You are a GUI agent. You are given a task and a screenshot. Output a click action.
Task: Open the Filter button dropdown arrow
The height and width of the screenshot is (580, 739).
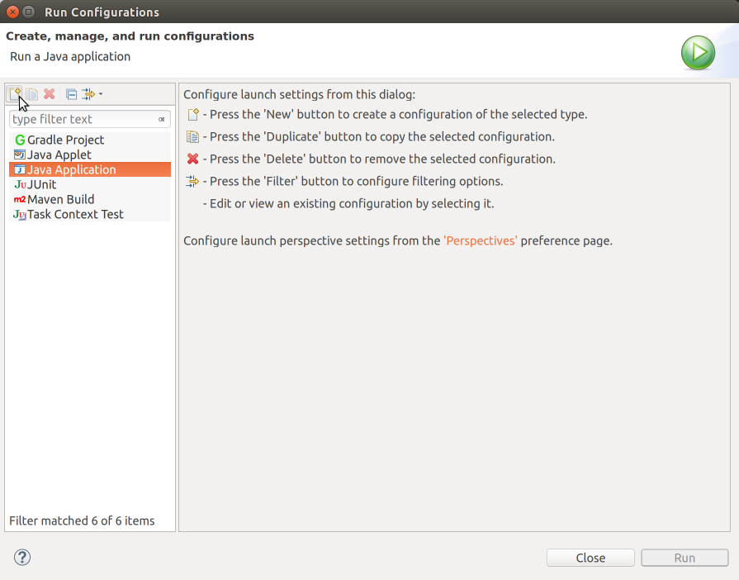click(101, 94)
